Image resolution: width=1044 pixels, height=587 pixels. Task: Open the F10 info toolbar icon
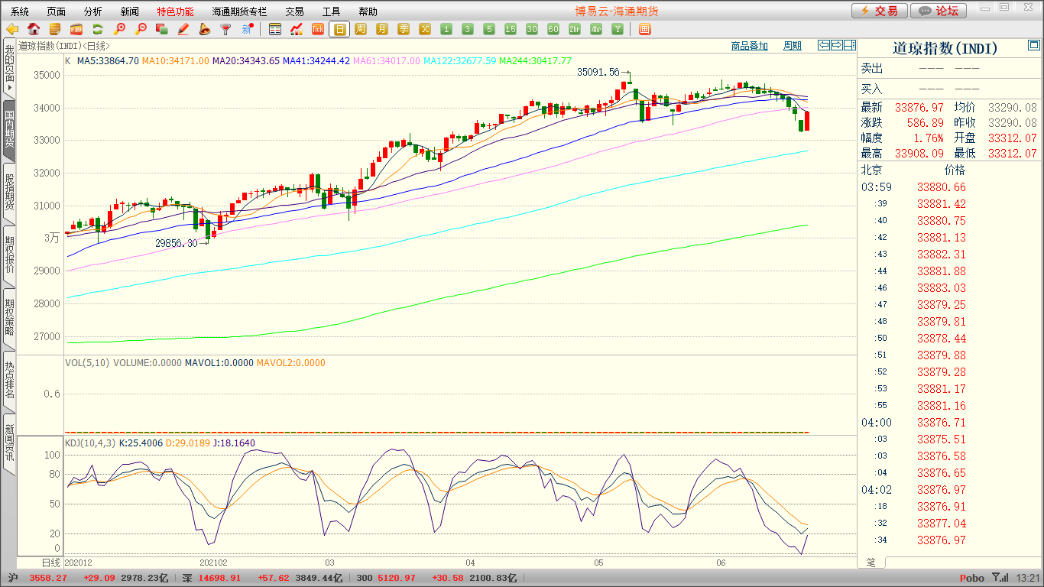tap(76, 29)
